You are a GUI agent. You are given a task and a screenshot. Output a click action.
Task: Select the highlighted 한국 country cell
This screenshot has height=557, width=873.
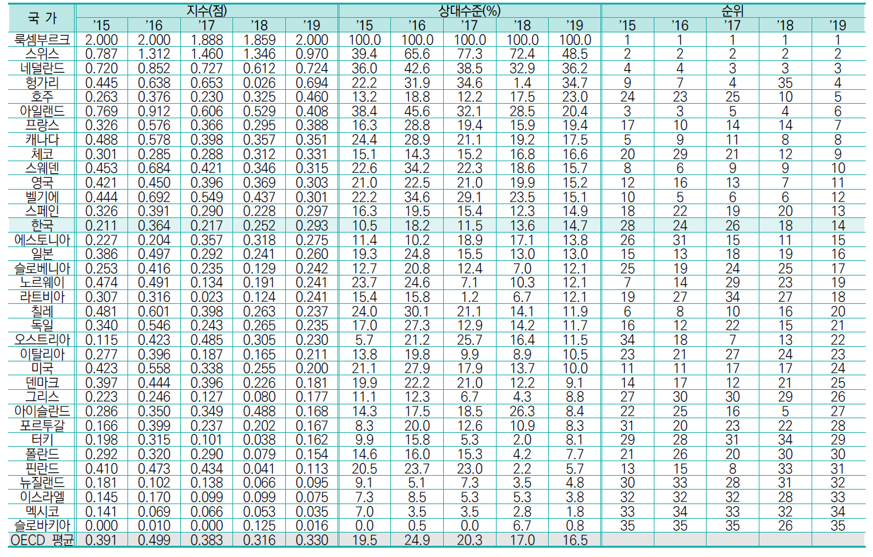coord(41,226)
